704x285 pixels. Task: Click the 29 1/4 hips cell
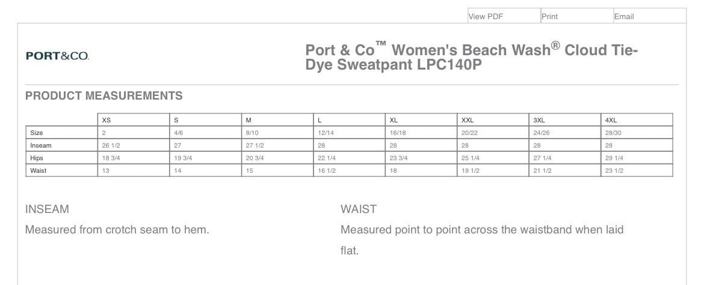coord(614,158)
